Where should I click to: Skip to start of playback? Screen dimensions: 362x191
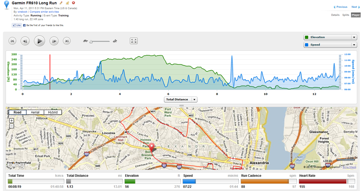tap(12, 41)
